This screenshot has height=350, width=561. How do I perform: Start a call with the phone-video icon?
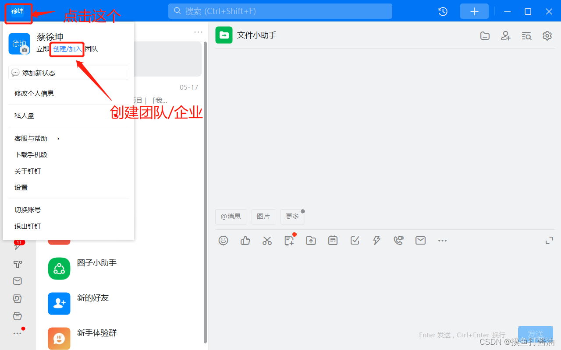click(398, 240)
